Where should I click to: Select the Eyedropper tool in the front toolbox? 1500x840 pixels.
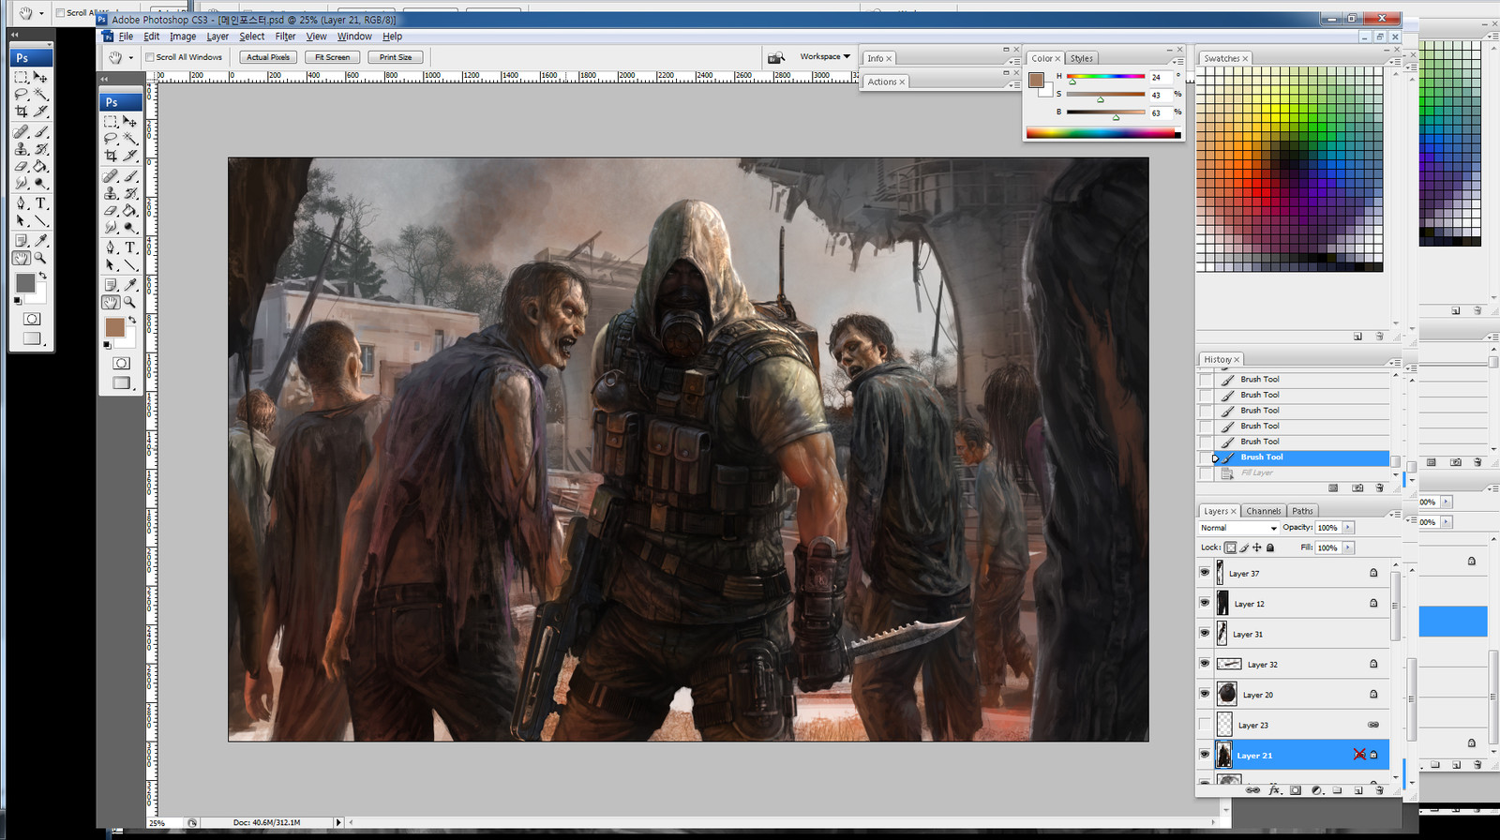coord(129,285)
